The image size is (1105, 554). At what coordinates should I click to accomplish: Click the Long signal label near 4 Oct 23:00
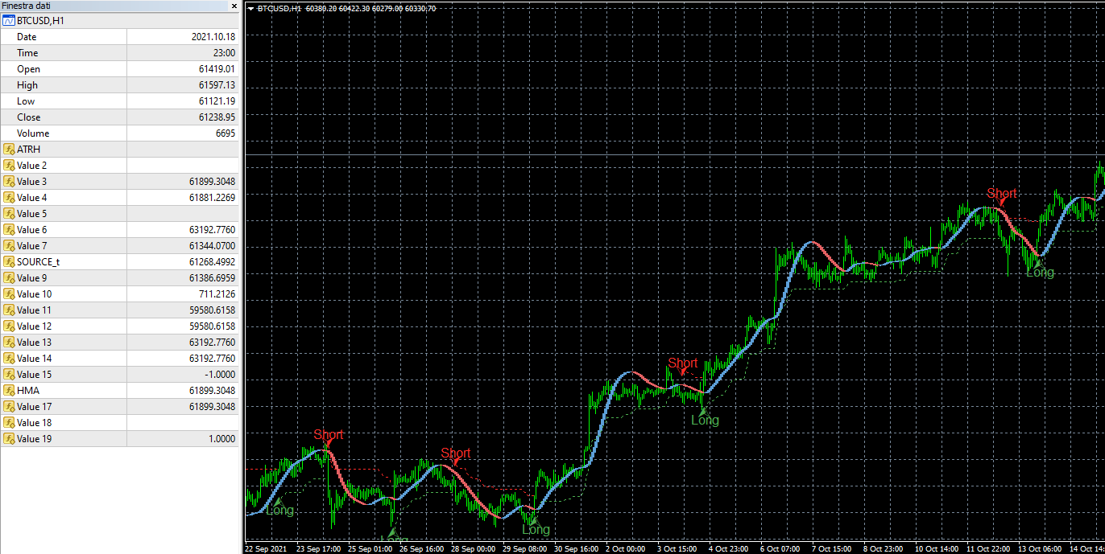click(x=705, y=421)
